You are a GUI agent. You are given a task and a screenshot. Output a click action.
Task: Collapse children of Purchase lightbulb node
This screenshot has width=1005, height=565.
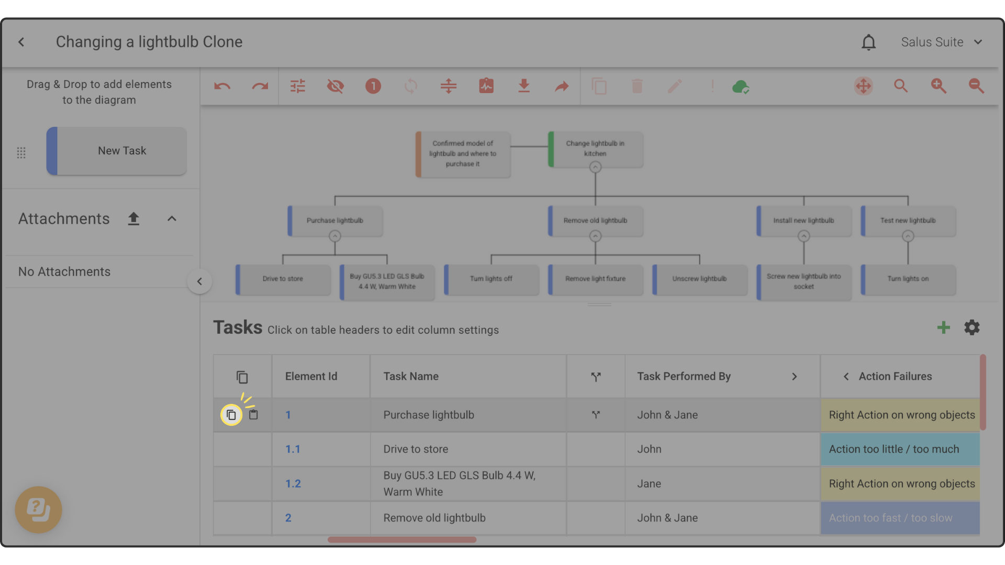point(335,236)
